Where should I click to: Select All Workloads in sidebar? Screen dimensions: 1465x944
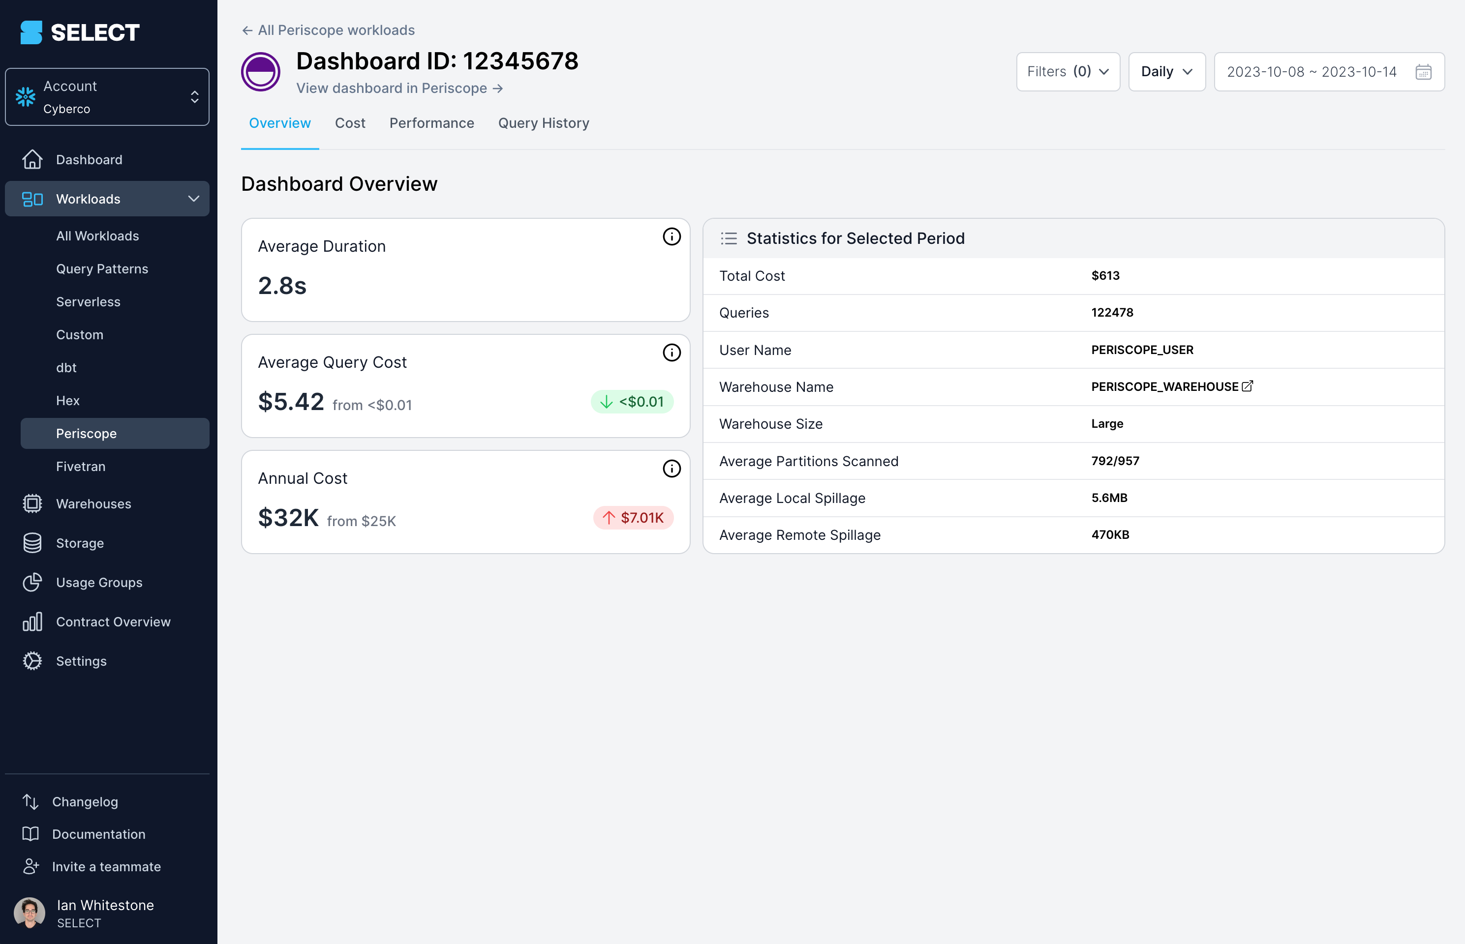click(x=97, y=236)
